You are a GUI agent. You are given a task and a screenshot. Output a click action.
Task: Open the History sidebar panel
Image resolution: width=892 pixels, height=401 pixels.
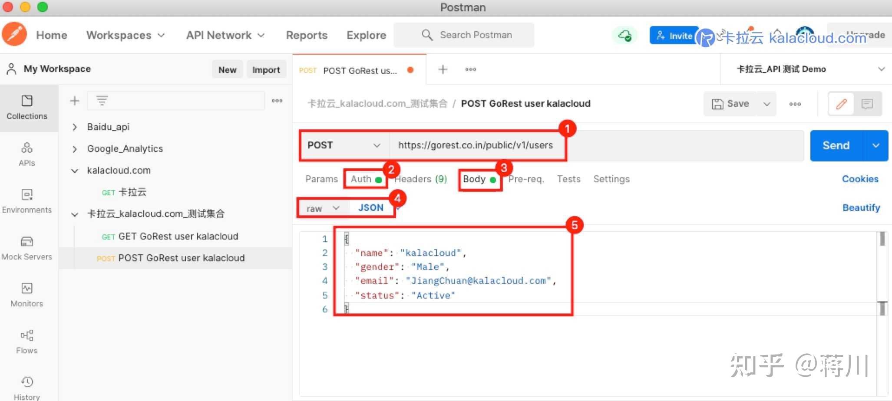(27, 385)
